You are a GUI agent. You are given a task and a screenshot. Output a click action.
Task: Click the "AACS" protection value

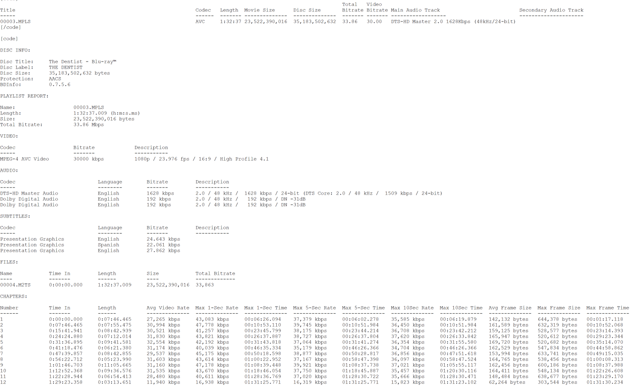[x=55, y=79]
